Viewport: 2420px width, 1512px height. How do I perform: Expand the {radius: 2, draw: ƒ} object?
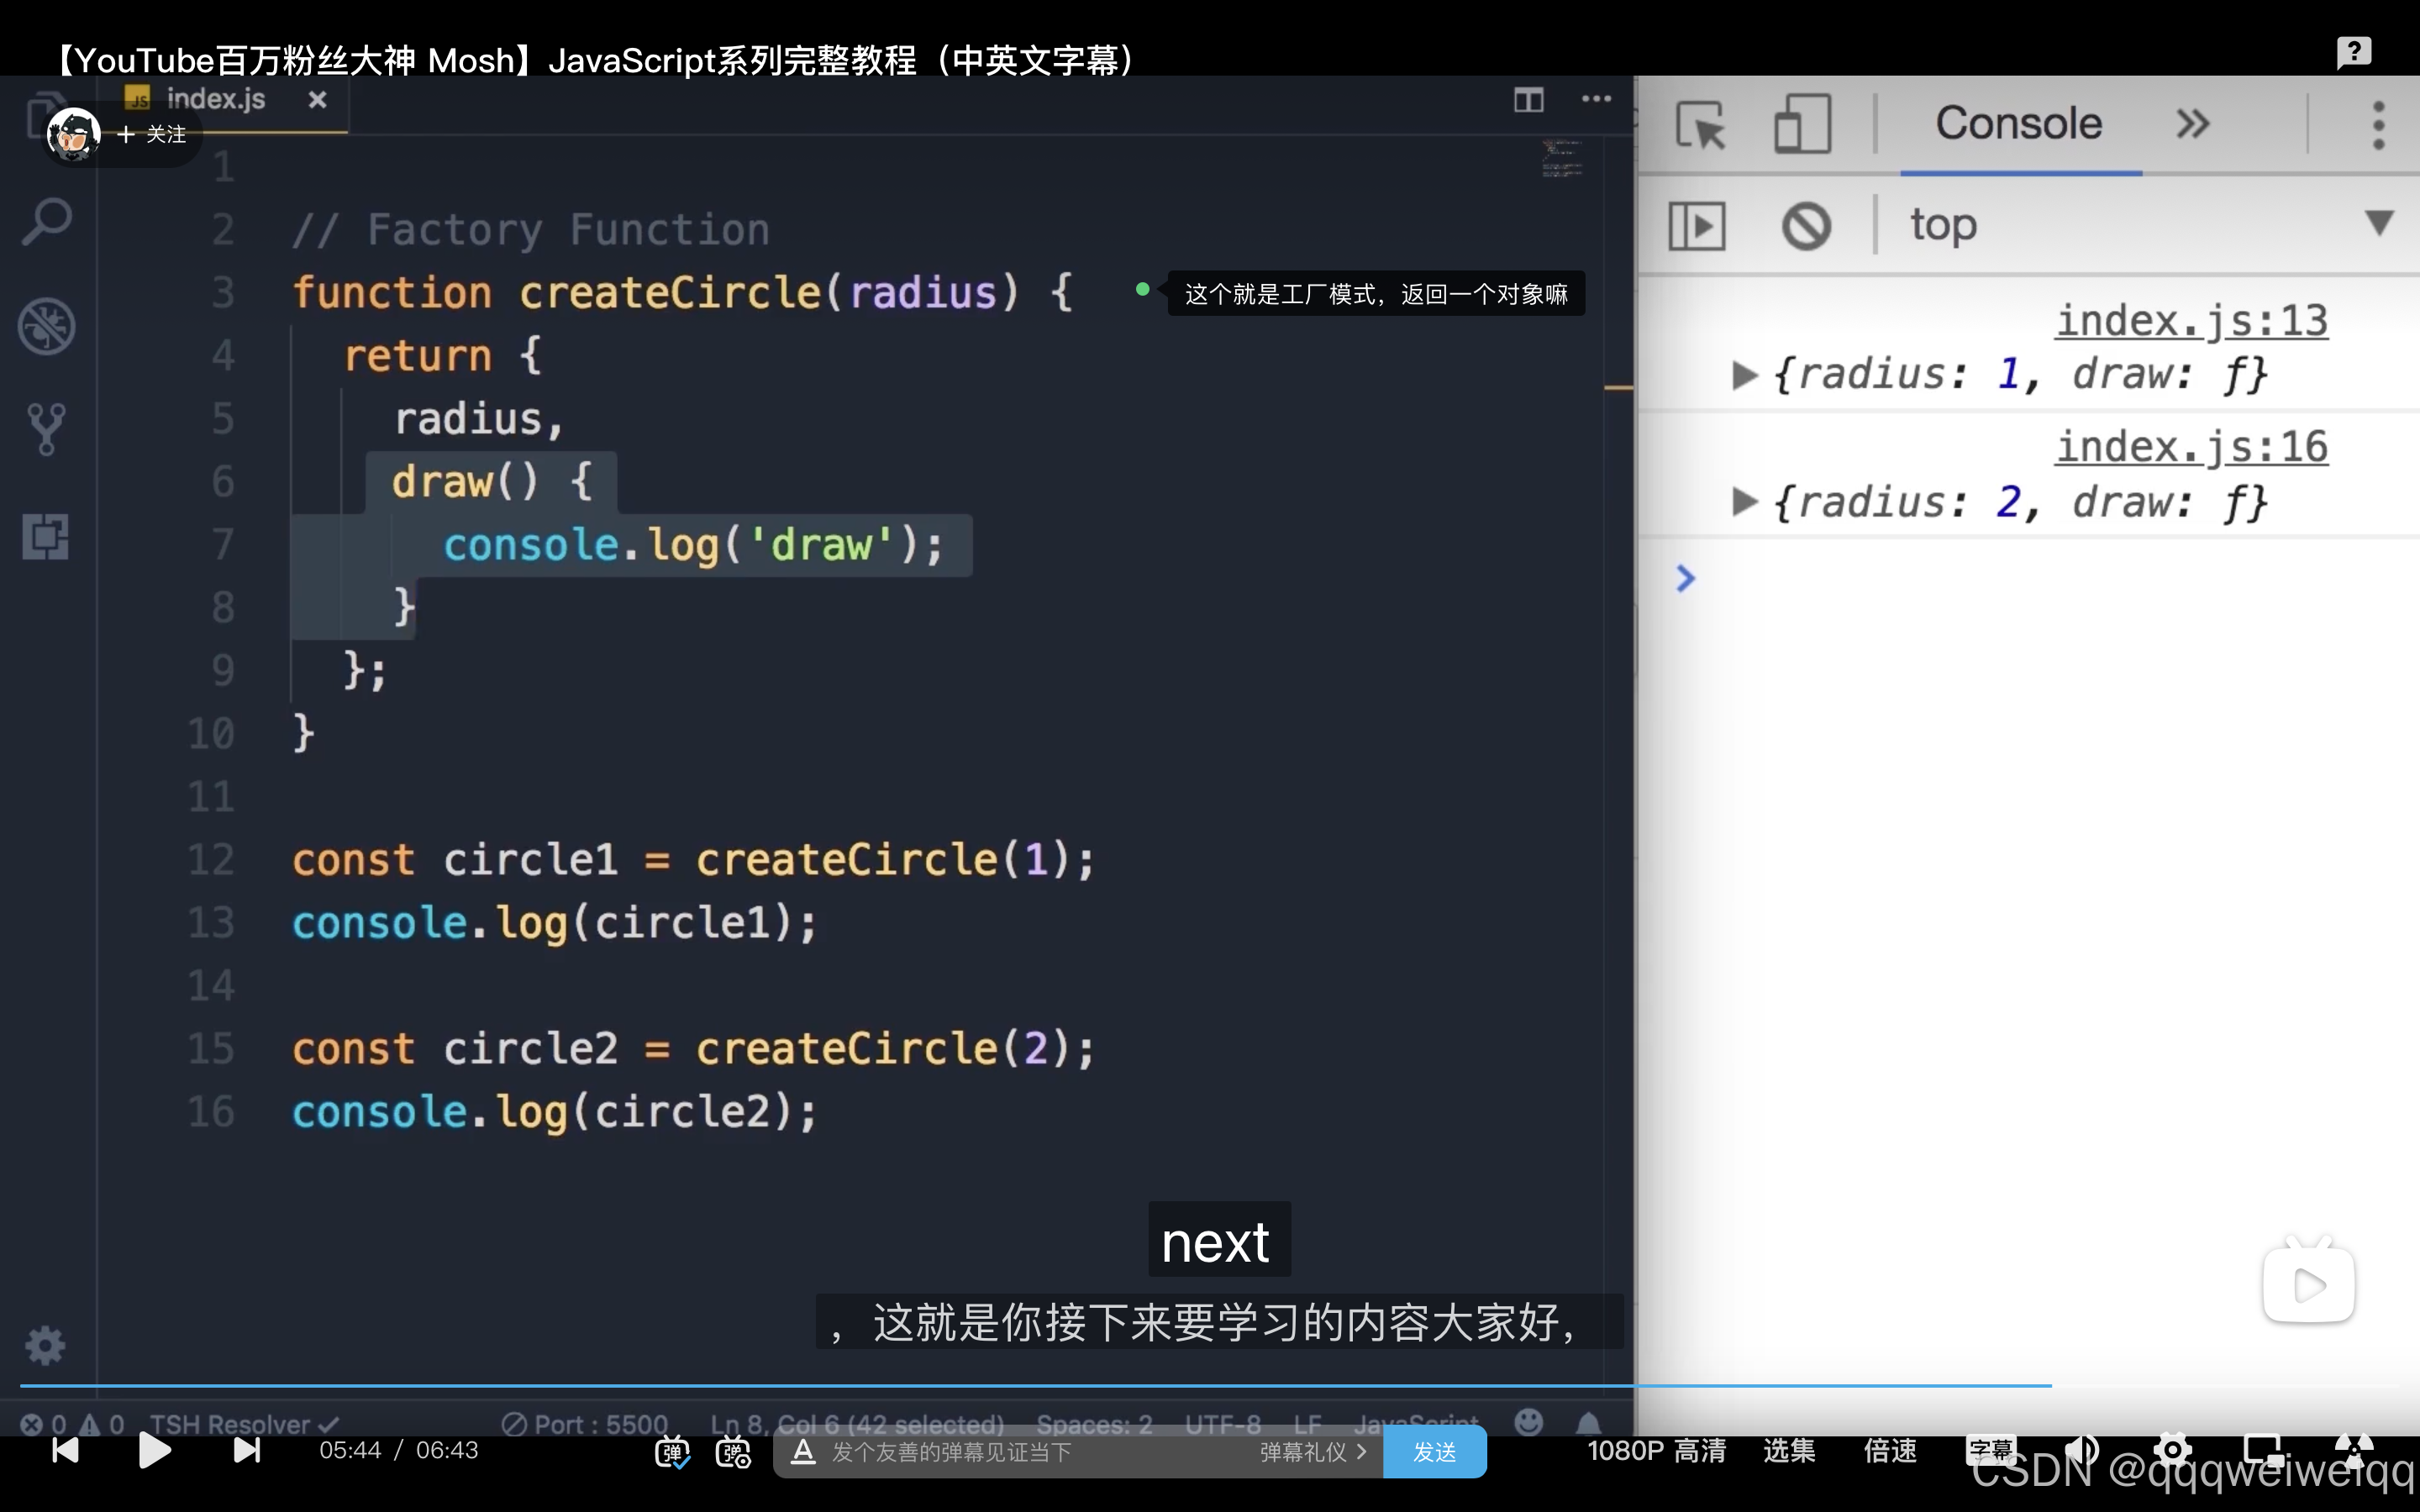(1744, 501)
